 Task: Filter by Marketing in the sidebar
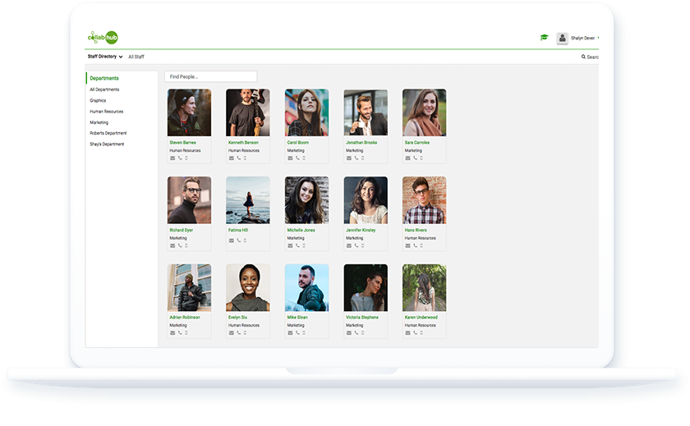[x=99, y=122]
